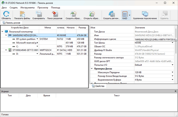The height and width of the screenshot is (117, 178).
Task: Click Показать файлы toolbar icon
Action: (22, 14)
